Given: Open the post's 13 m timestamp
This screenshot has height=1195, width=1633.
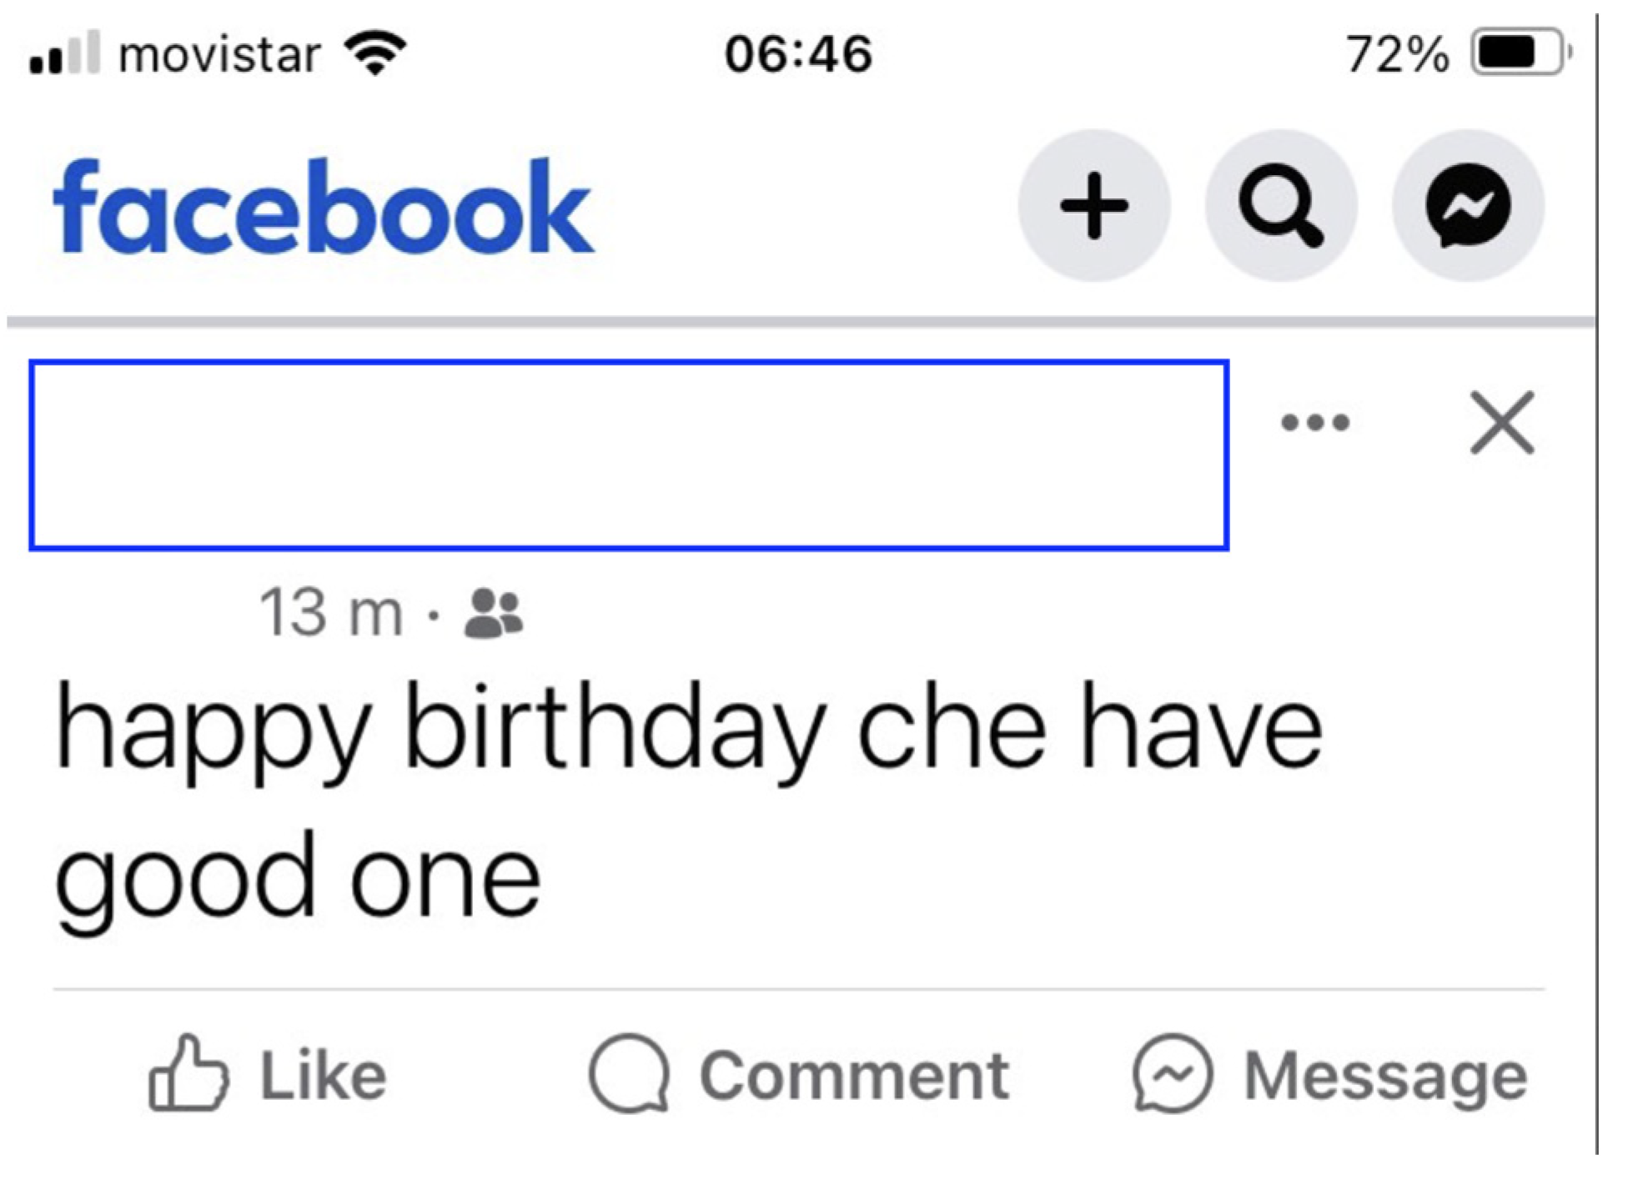Looking at the screenshot, I should pos(331,614).
